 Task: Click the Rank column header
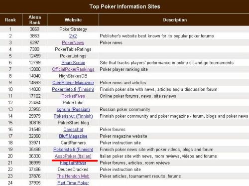click(10, 20)
